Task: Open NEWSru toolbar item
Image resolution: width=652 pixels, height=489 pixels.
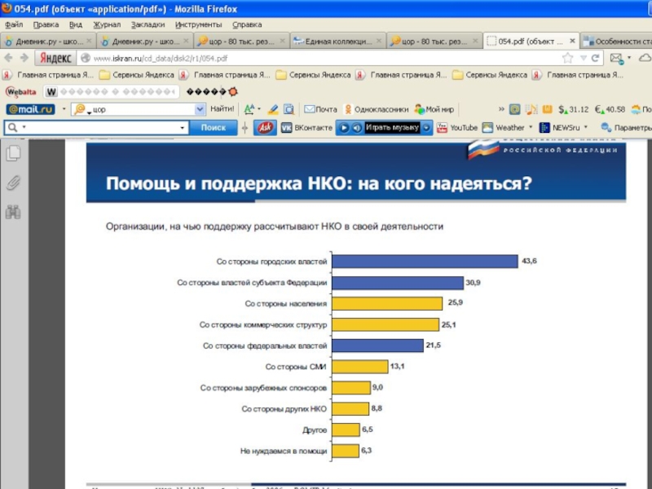Action: pos(560,128)
